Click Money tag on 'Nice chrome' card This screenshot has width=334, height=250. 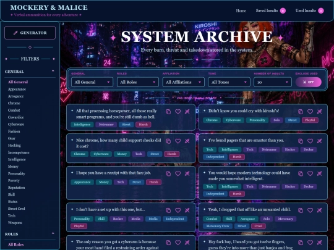pos(122,154)
